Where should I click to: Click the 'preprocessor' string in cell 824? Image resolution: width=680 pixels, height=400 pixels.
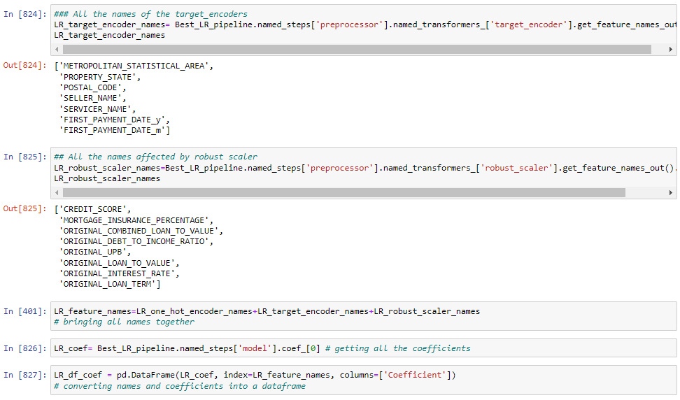pos(350,24)
